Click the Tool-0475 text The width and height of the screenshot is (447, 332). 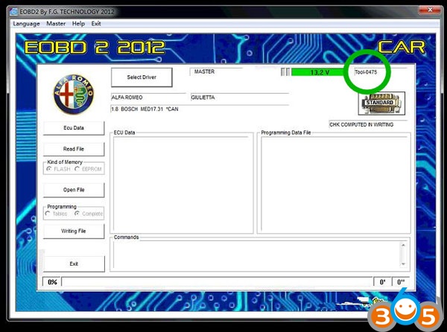366,72
